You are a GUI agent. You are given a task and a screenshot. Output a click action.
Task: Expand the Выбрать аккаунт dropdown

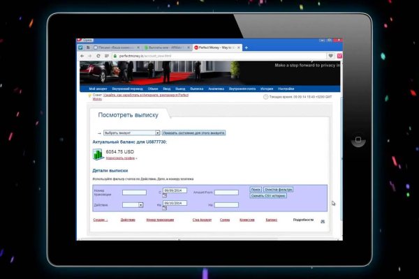click(x=157, y=132)
